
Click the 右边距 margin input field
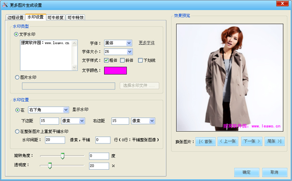(x=120, y=121)
